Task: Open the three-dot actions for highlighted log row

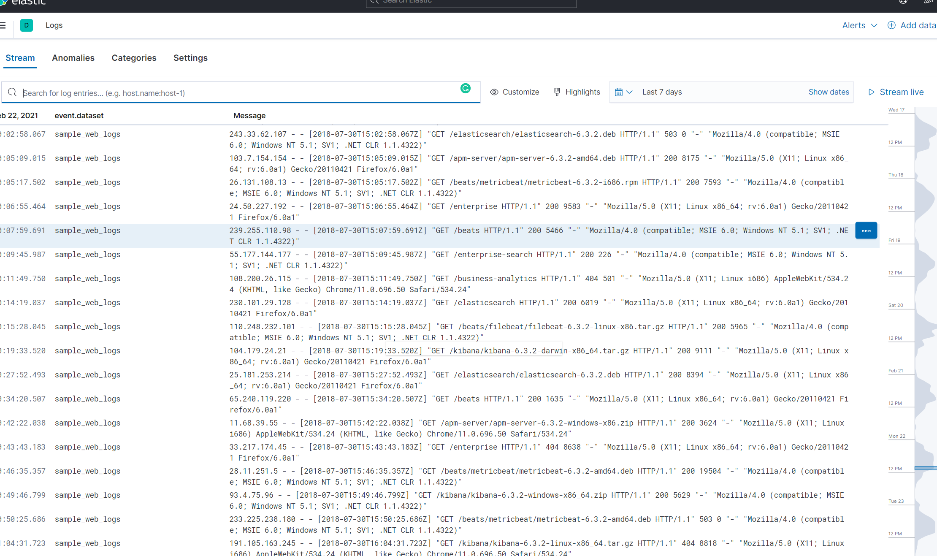Action: click(x=866, y=231)
